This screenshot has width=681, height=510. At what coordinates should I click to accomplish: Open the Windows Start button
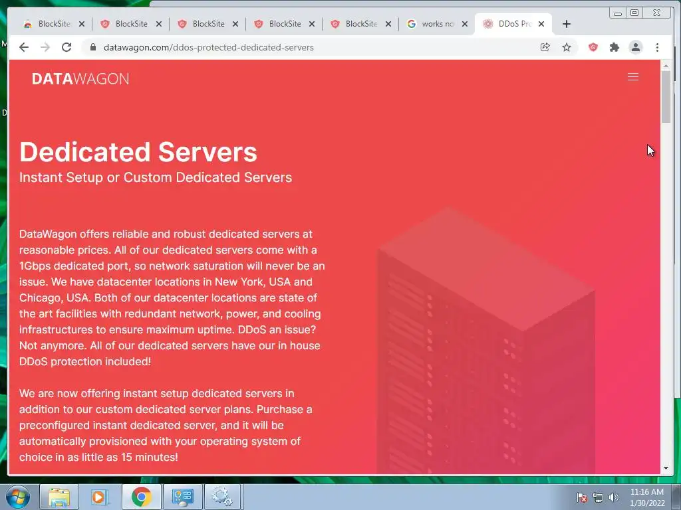tap(17, 497)
